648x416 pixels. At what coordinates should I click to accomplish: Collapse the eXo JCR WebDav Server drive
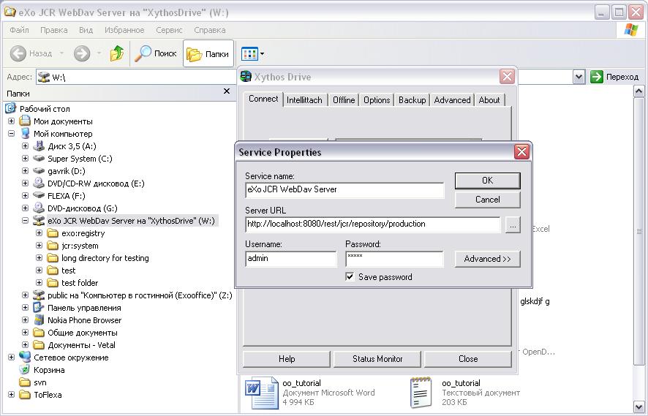(26, 221)
